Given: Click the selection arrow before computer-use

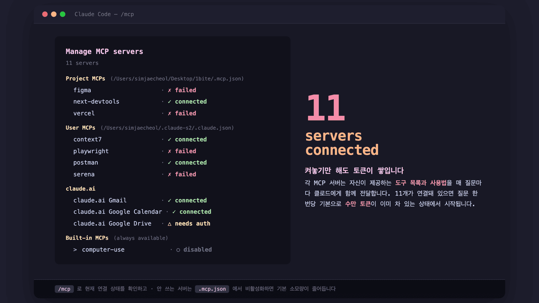Looking at the screenshot, I should coord(75,250).
